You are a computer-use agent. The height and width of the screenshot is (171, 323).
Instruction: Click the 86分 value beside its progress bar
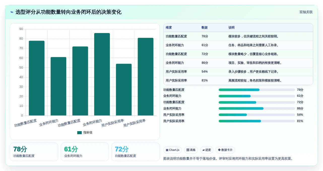click(x=300, y=108)
